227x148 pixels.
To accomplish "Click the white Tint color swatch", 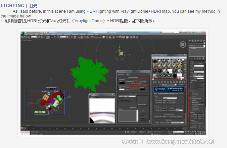I will (x=122, y=89).
